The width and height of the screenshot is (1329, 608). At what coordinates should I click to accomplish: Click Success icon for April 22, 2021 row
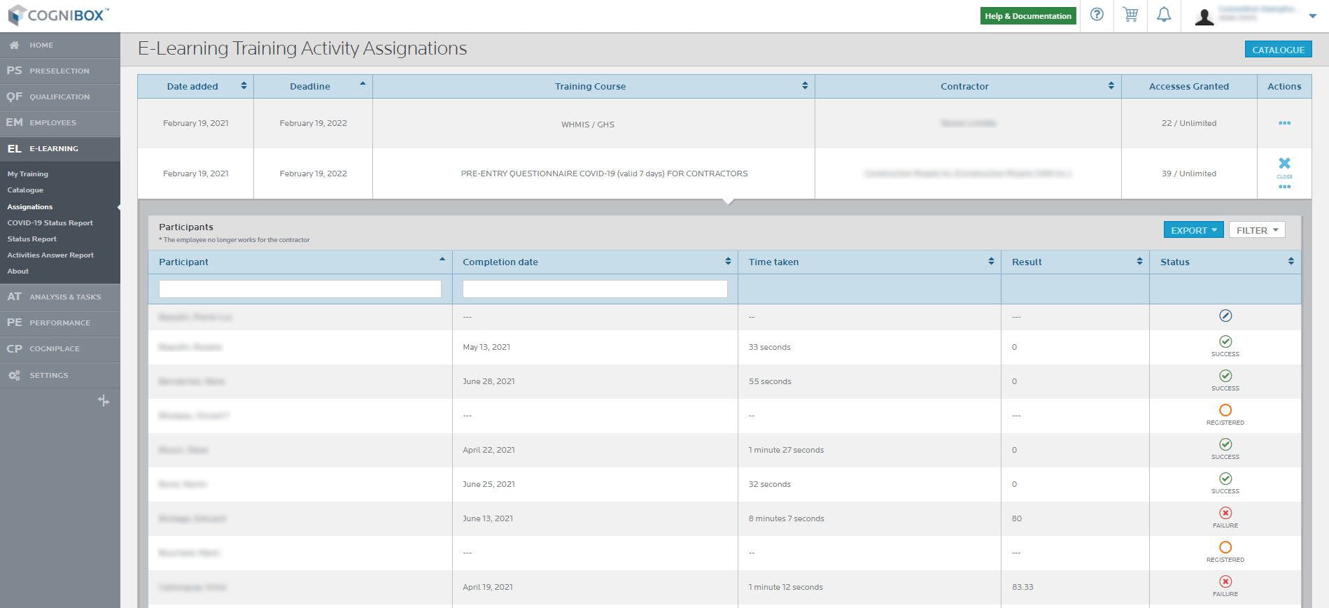point(1225,444)
